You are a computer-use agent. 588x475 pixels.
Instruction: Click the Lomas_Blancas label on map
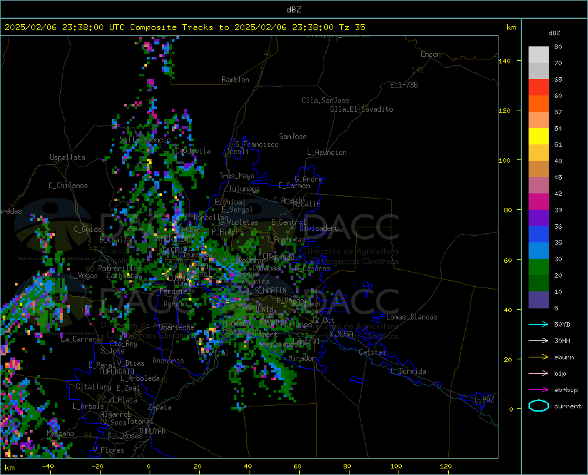(x=412, y=317)
